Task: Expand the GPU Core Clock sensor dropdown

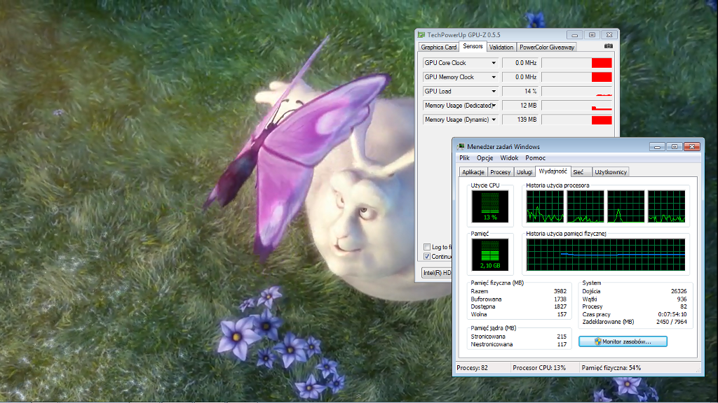Action: (494, 63)
